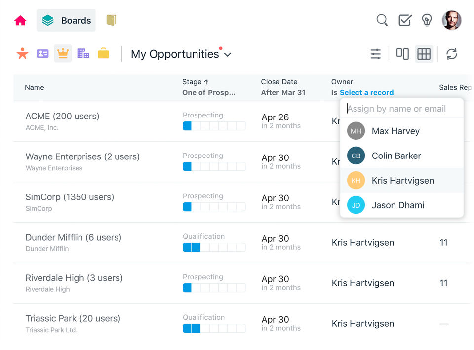This screenshot has width=474, height=350.
Task: Open the Boards tab
Action: pyautogui.click(x=66, y=20)
